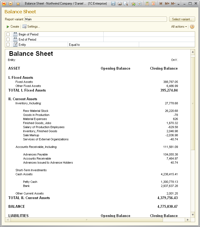Select the 'Advances Payable' value 104,055.38
This screenshot has width=200, height=227.
click(x=171, y=154)
